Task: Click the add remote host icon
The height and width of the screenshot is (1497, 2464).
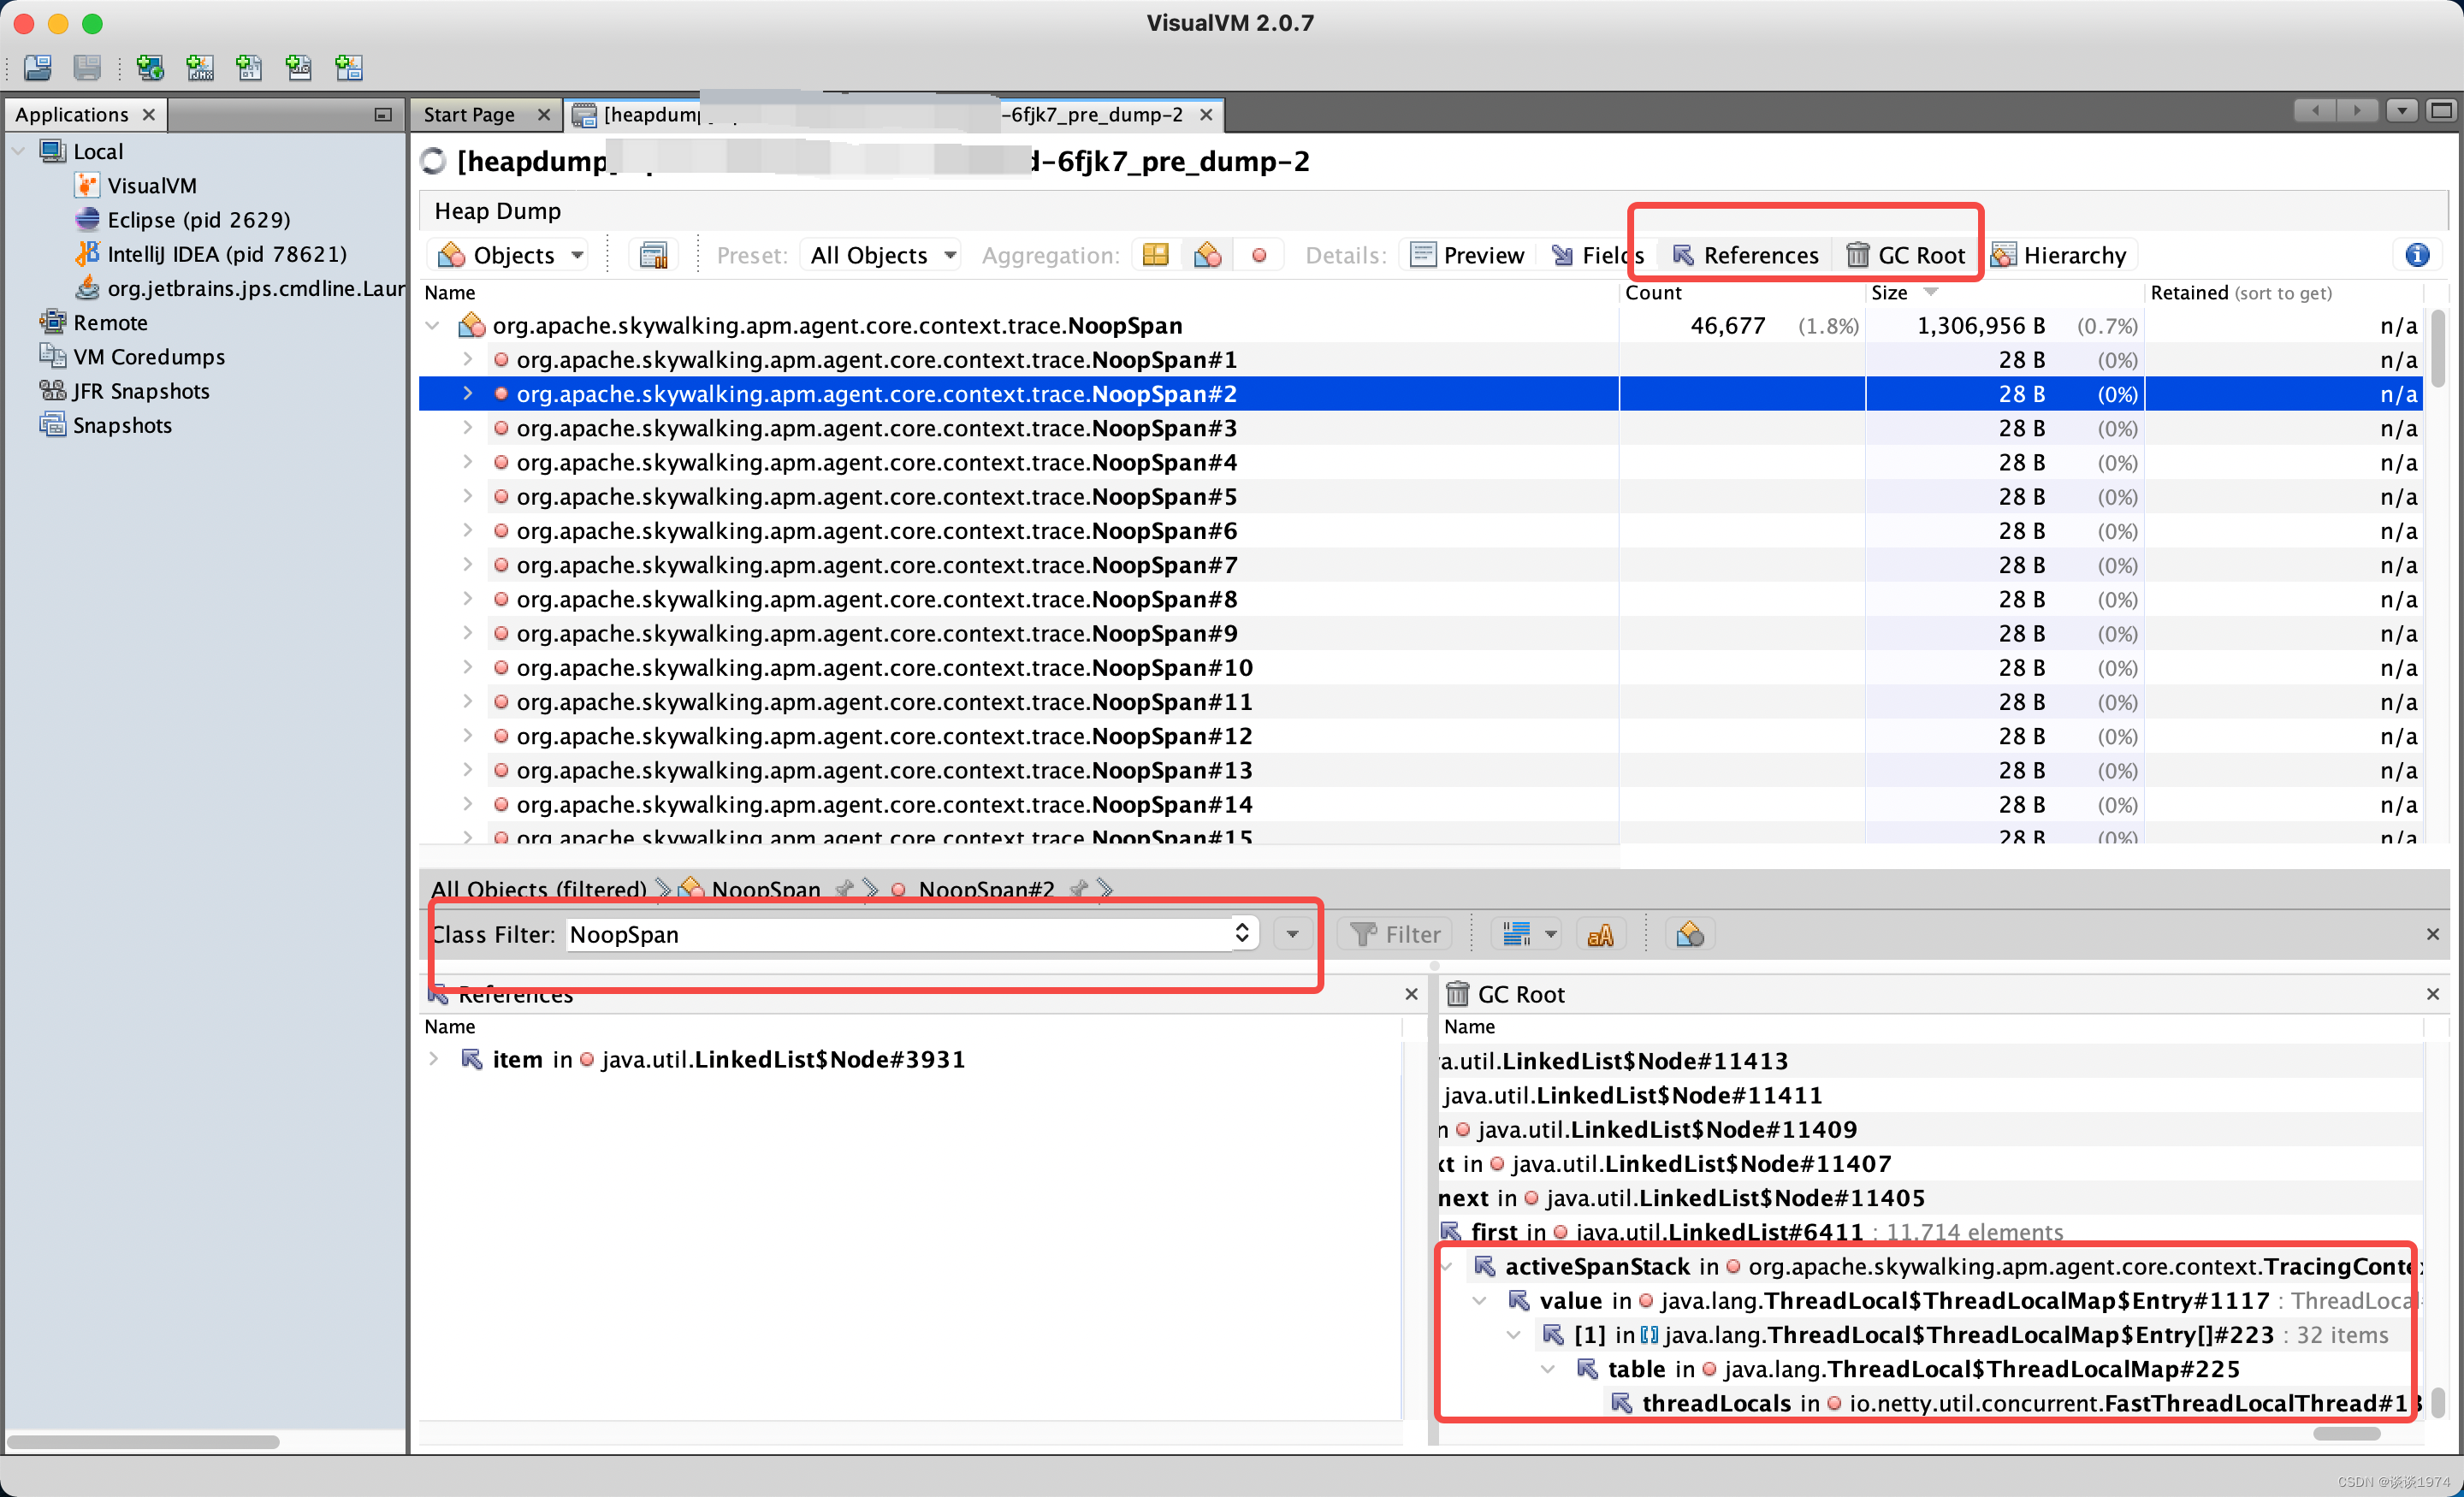Action: 150,68
